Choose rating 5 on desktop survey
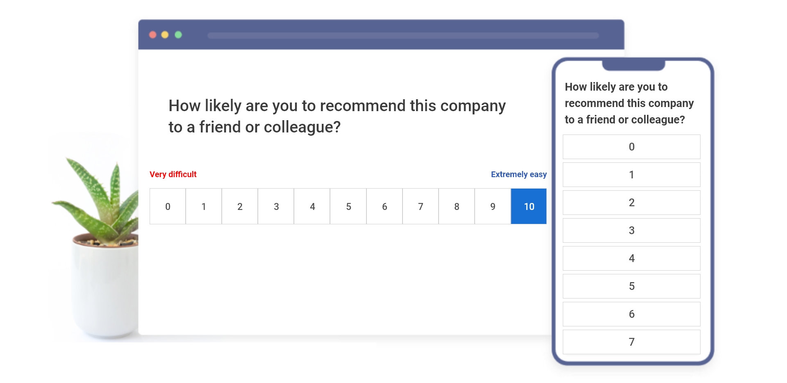This screenshot has height=383, width=787. coord(348,206)
